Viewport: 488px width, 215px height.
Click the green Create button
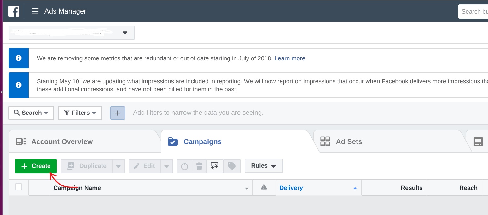point(36,166)
